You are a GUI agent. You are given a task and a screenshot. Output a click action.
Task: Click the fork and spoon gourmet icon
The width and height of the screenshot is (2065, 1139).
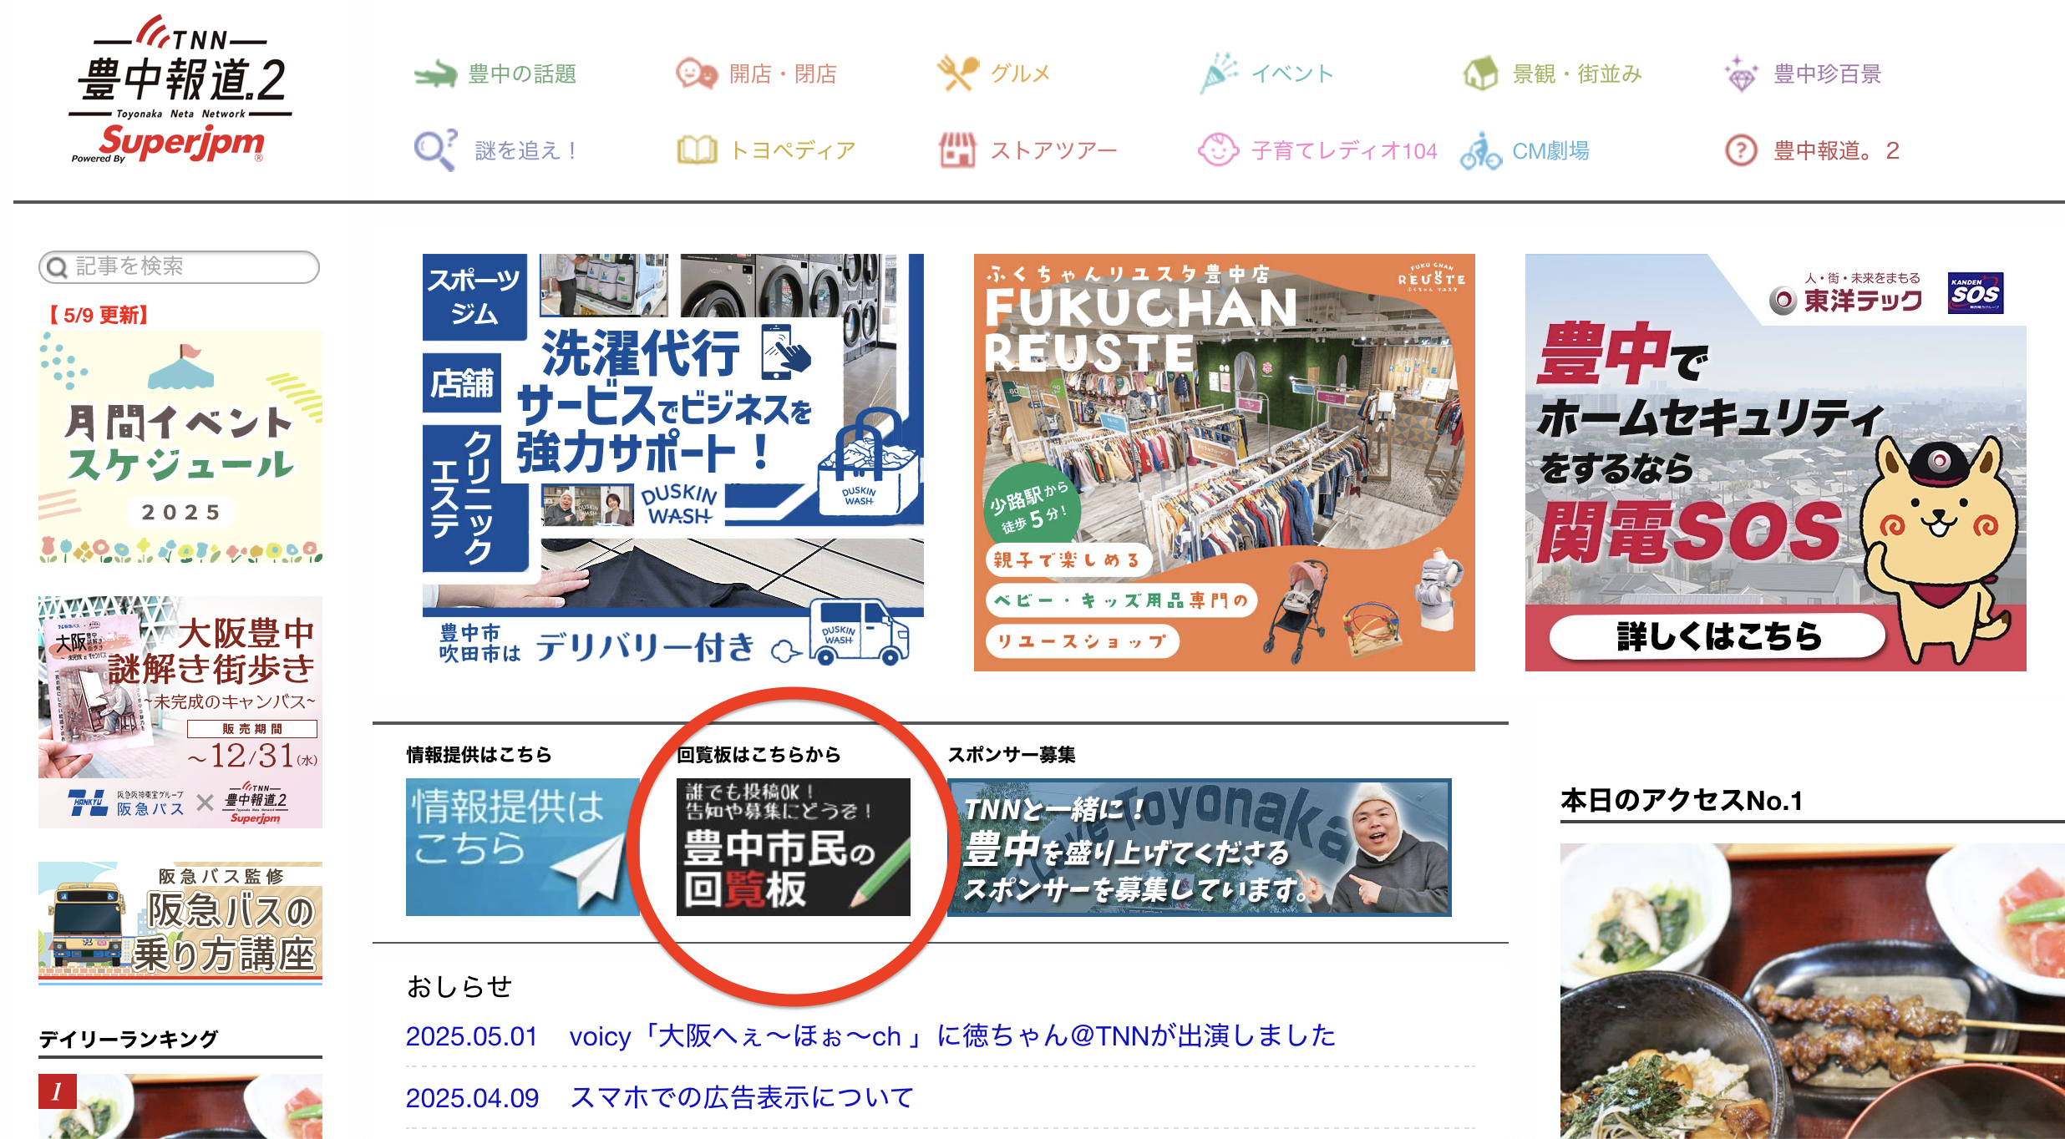957,73
